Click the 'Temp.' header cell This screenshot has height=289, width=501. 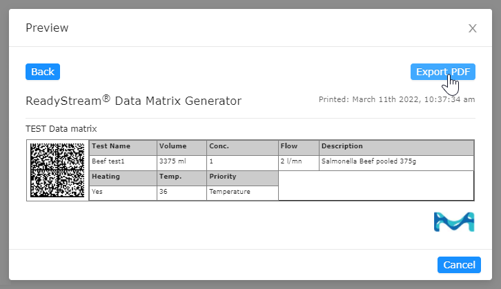181,178
